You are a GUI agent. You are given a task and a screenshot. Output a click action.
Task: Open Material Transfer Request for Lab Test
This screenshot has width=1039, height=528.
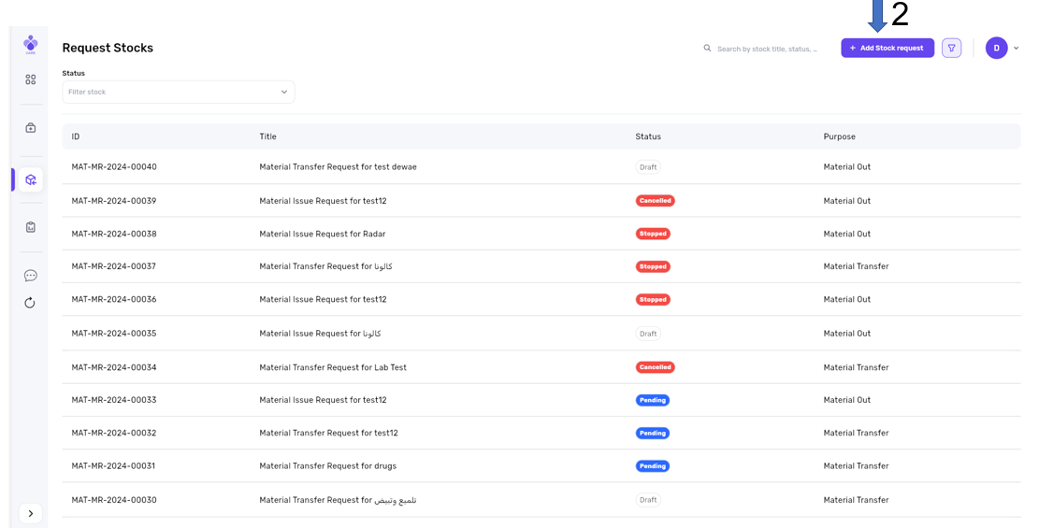(332, 367)
